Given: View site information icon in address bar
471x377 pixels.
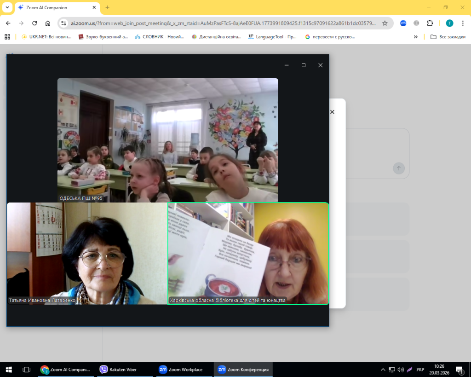Looking at the screenshot, I should [x=64, y=23].
